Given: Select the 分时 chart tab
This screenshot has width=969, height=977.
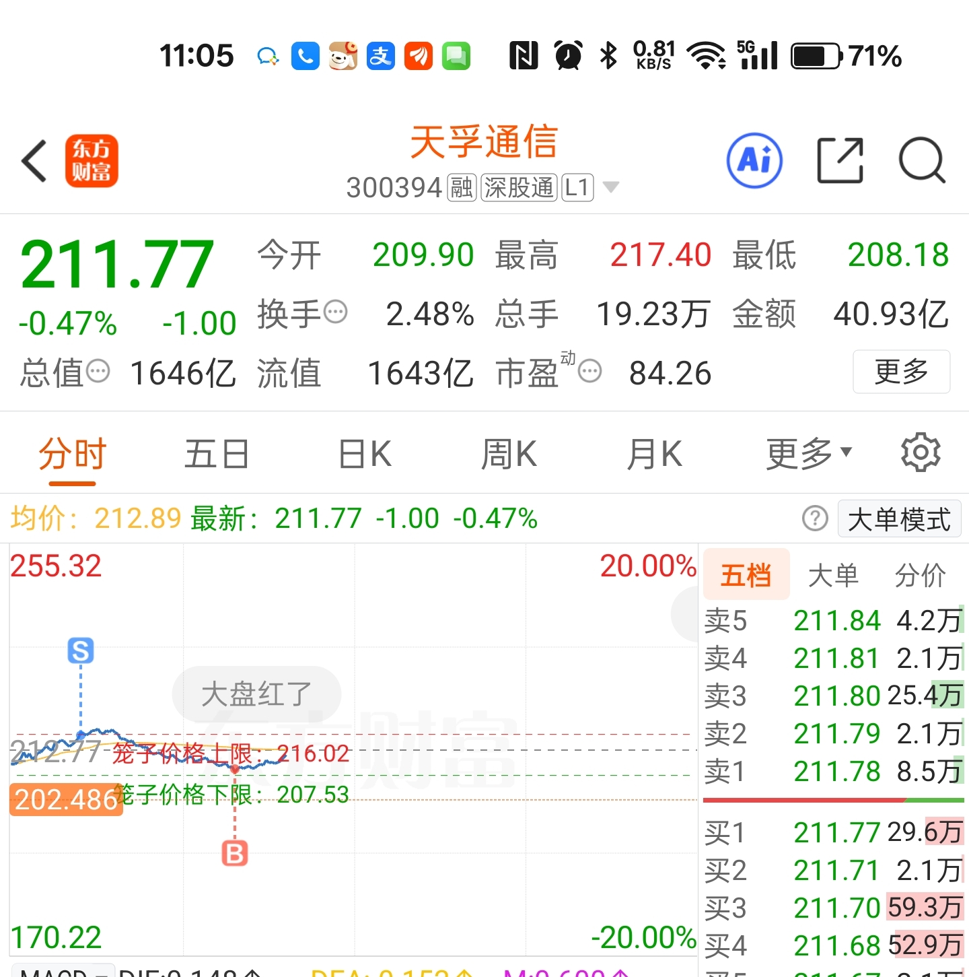Looking at the screenshot, I should [x=72, y=454].
